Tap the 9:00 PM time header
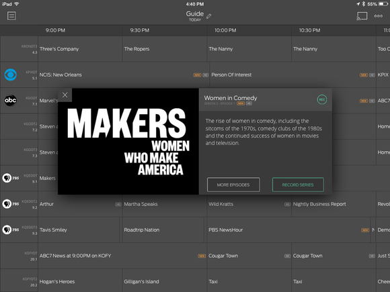This screenshot has height=292, width=390. (55, 30)
